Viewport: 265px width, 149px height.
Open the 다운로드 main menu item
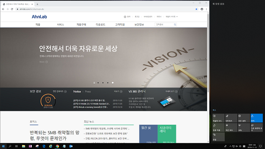(100, 25)
